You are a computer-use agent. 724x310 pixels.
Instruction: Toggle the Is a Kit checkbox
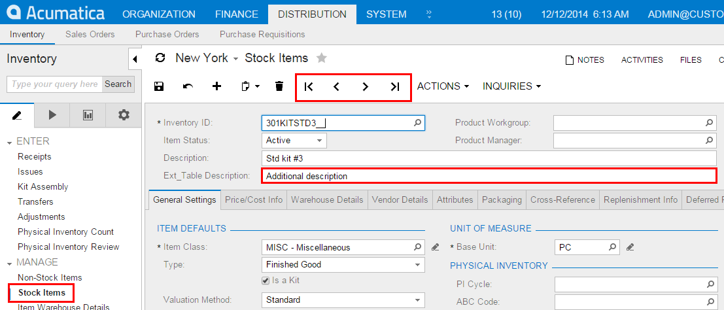267,281
